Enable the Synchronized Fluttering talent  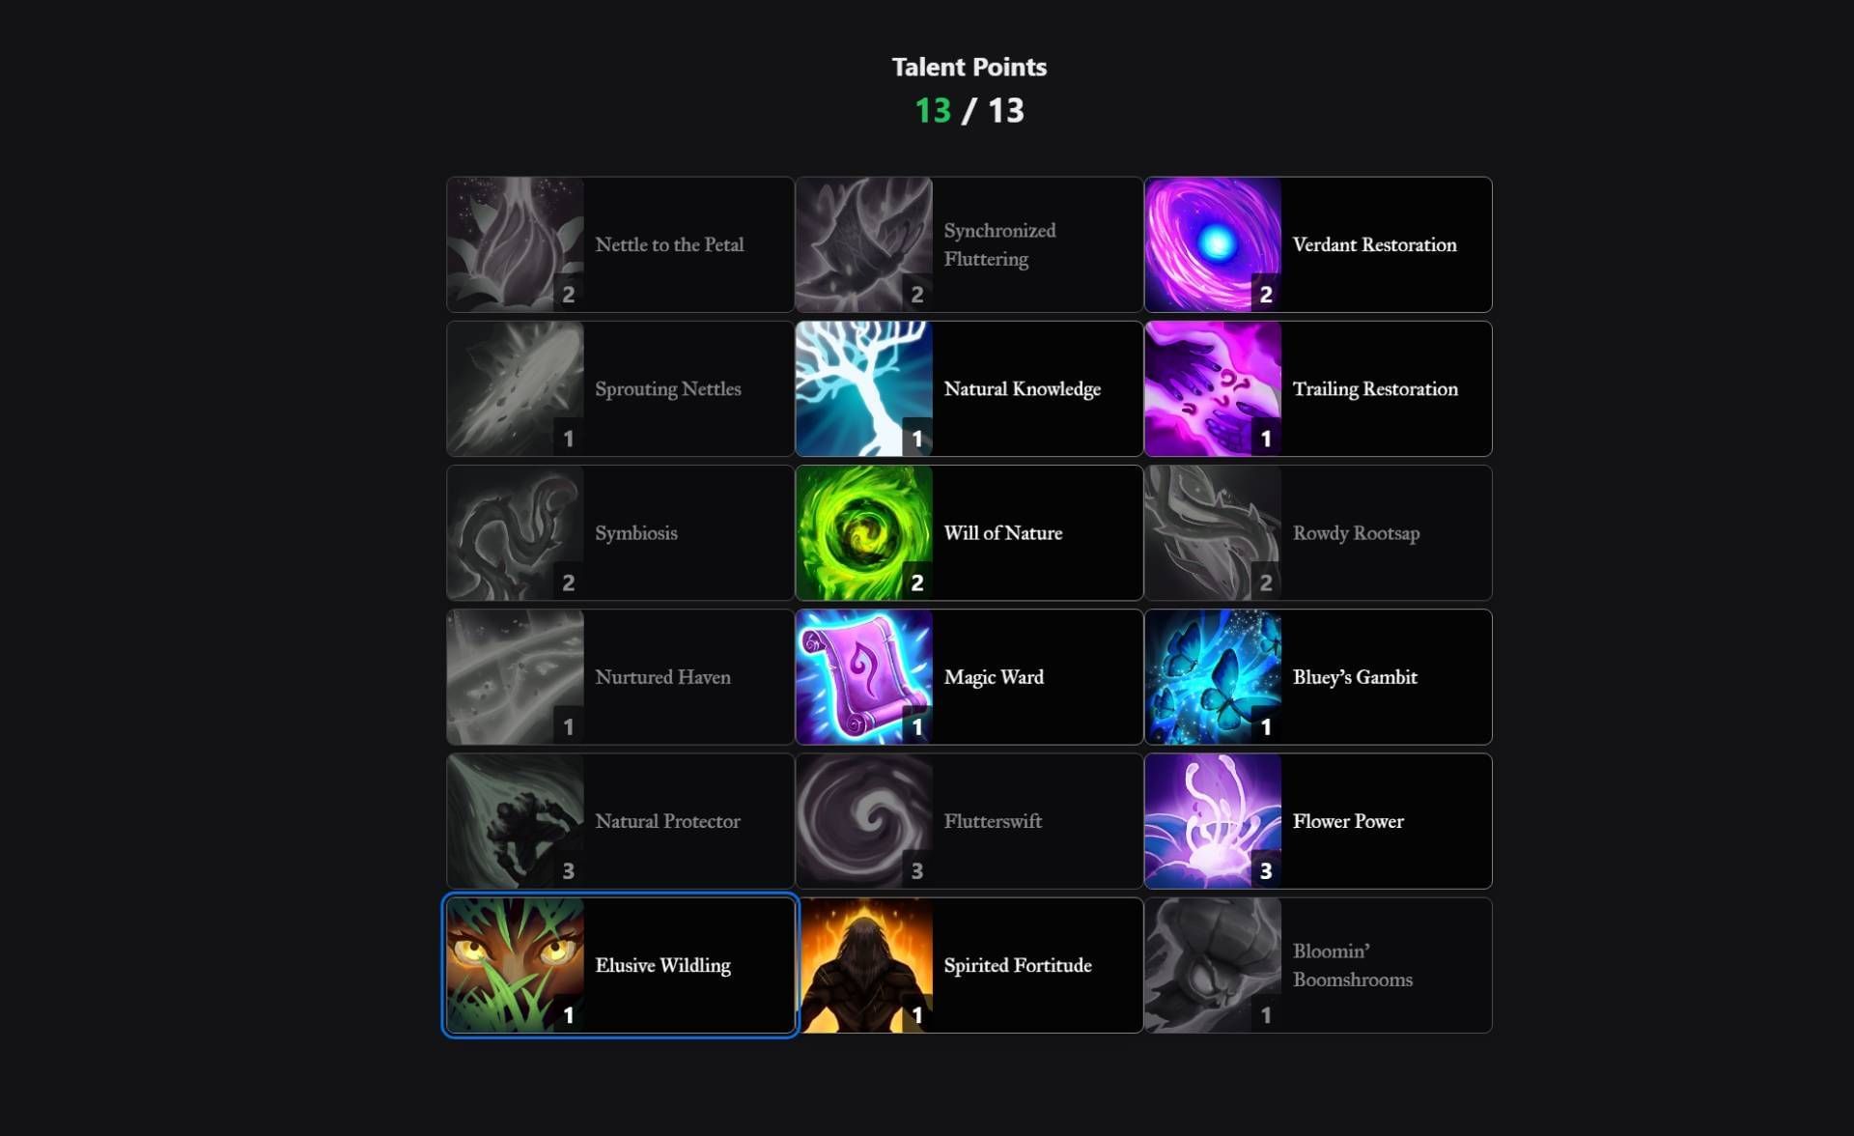click(969, 244)
